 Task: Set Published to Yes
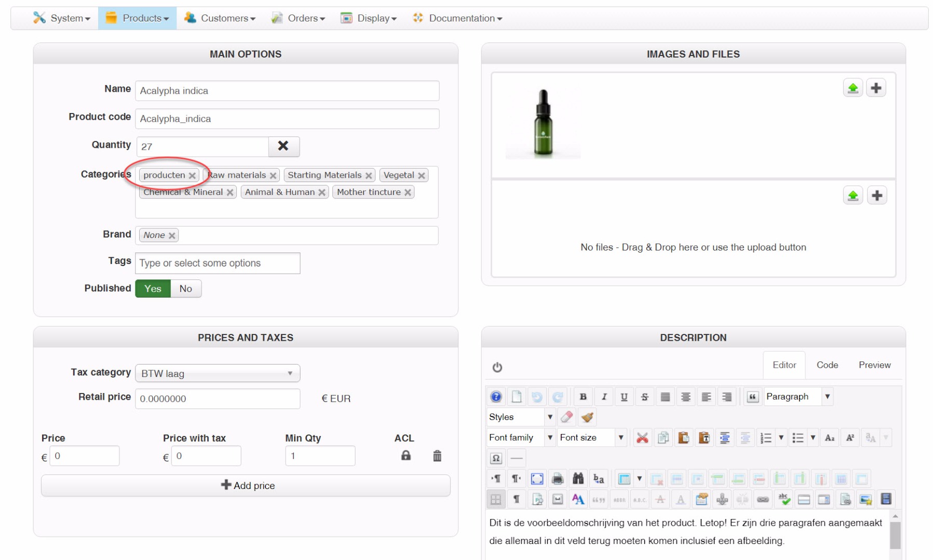(x=153, y=289)
